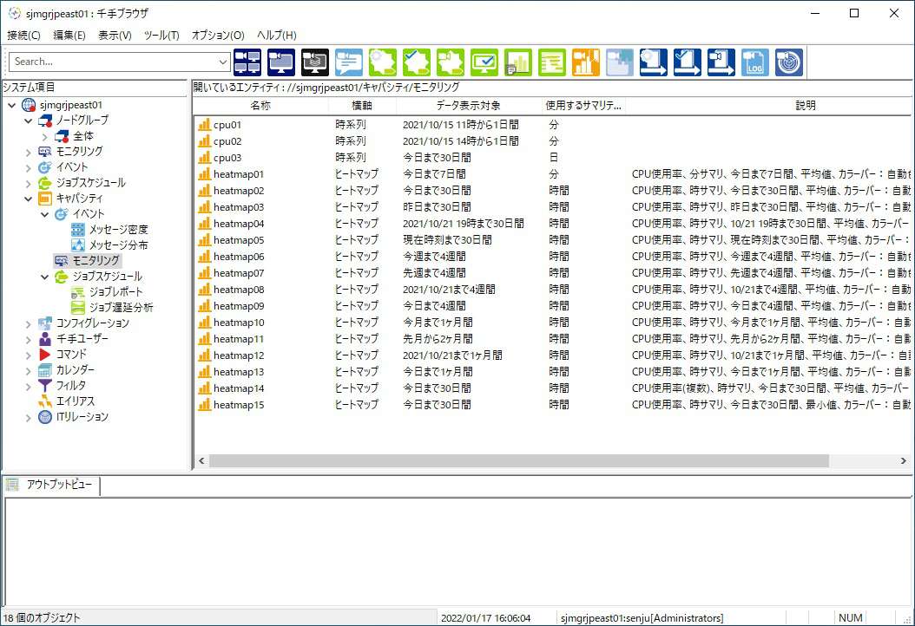
Task: Click the navy four-monitor toolbar icon
Action: [x=247, y=62]
